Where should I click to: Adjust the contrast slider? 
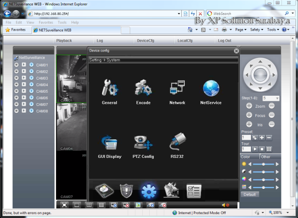click(x=263, y=172)
